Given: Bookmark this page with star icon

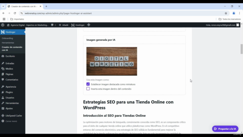Looking at the screenshot, I should [x=226, y=13].
